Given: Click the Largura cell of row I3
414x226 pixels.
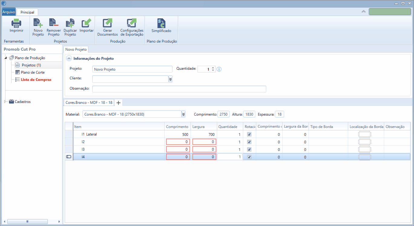Looking at the screenshot, I should pyautogui.click(x=204, y=149).
